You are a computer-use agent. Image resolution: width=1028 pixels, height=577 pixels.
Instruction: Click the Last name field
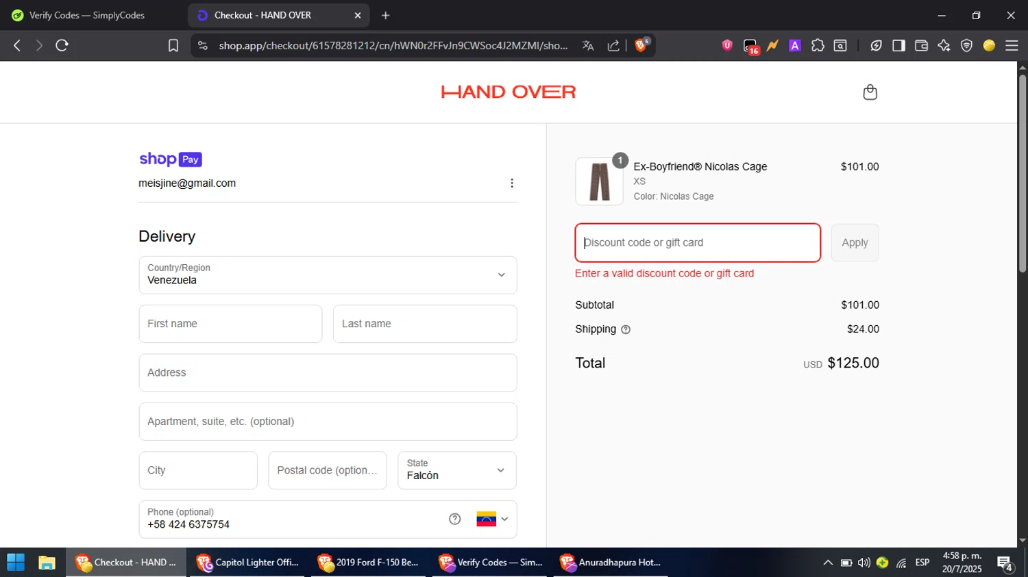[x=425, y=324]
